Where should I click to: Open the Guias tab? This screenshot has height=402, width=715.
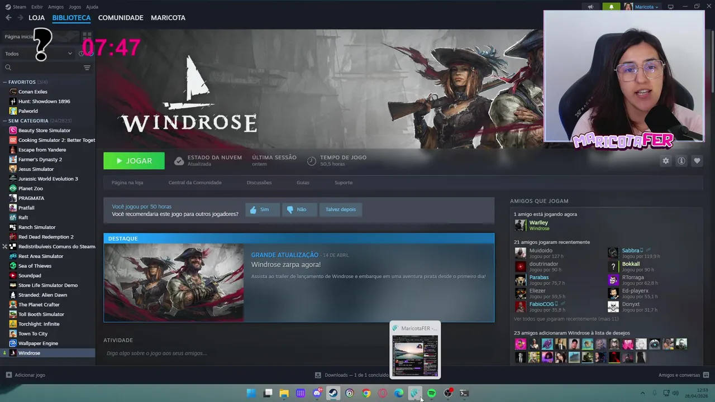point(303,183)
